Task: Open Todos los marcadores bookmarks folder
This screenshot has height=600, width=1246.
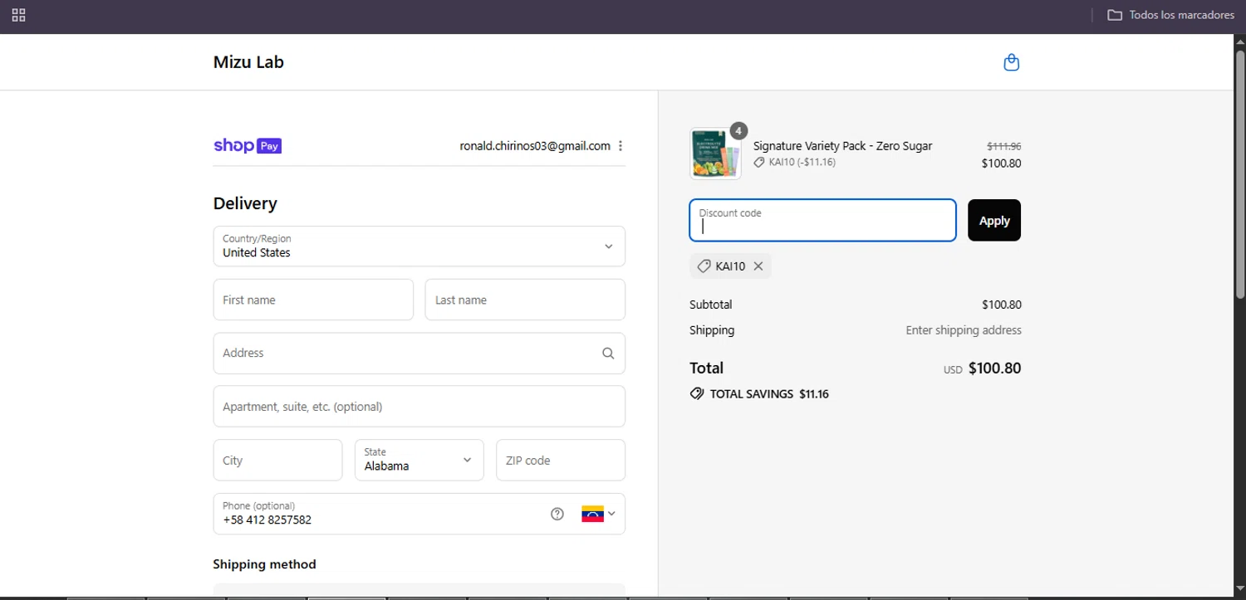Action: [x=1170, y=15]
